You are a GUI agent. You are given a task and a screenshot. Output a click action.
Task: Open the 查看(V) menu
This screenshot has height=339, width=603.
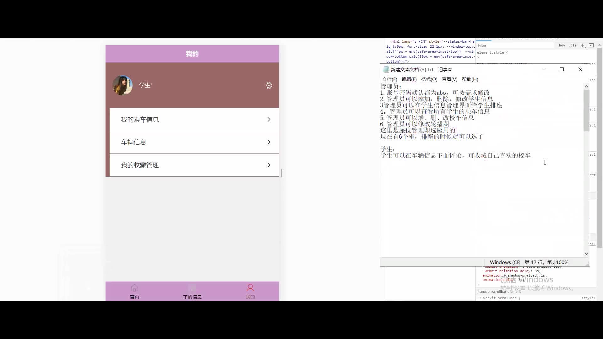coord(449,79)
